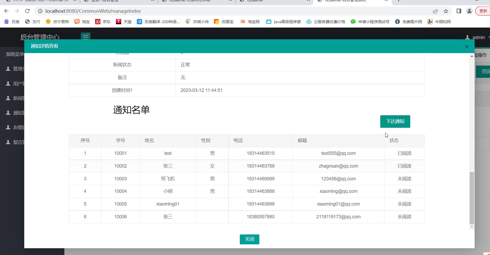Image resolution: width=490 pixels, height=255 pixels.
Task: Close the 通知详情查看 dialog with X
Action: [x=467, y=46]
